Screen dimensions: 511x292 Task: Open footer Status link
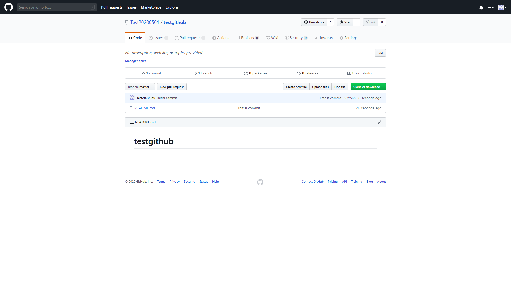point(204,182)
